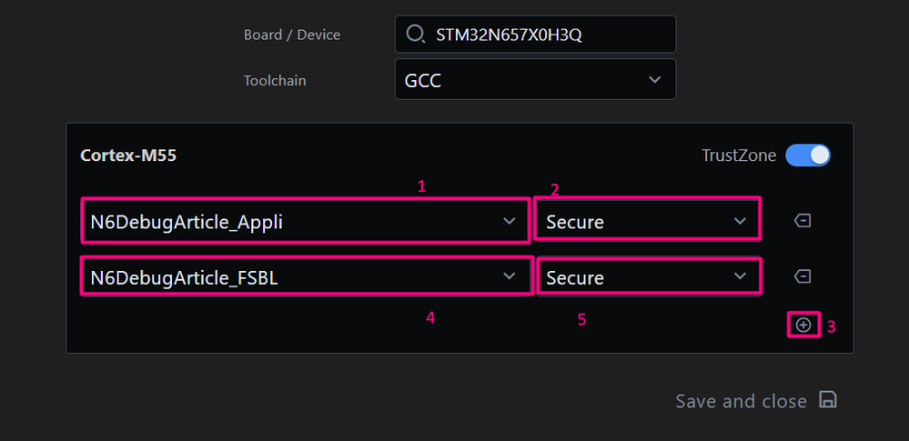
Task: Click the Cortex-M55 section heading
Action: click(x=128, y=155)
